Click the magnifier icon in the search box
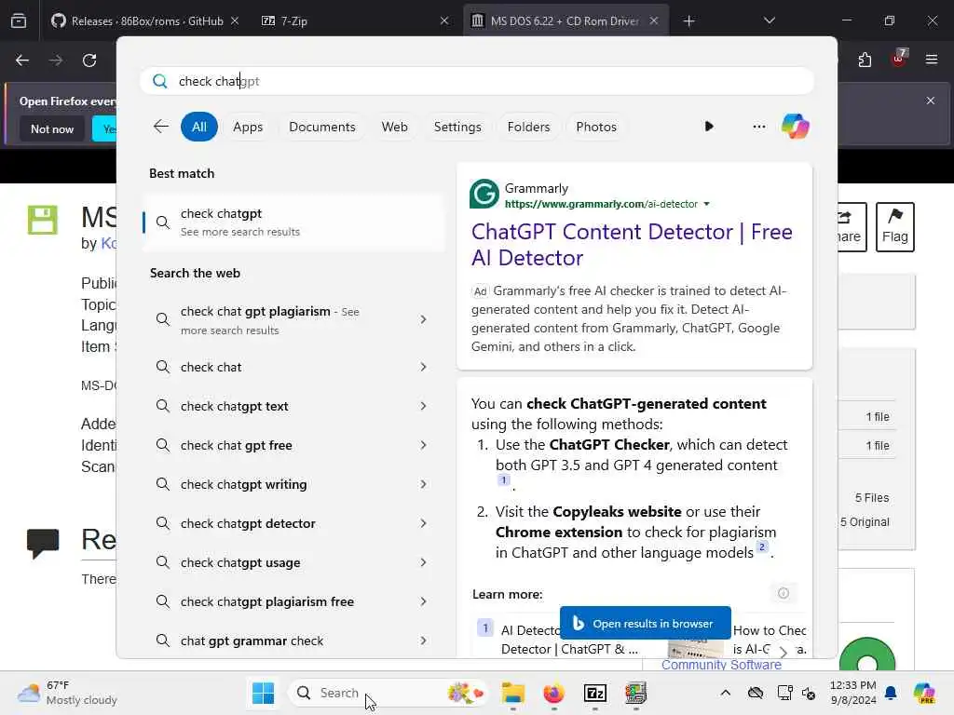The height and width of the screenshot is (715, 954). coord(160,82)
